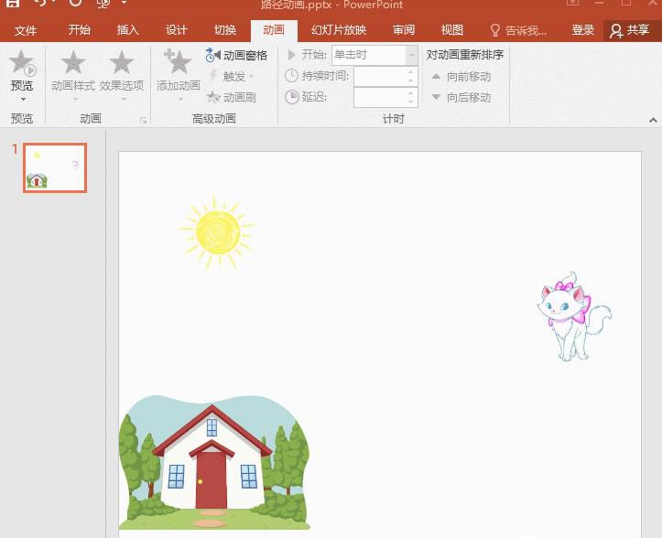Switch to the Home (开始) tab
The height and width of the screenshot is (538, 662).
click(79, 30)
